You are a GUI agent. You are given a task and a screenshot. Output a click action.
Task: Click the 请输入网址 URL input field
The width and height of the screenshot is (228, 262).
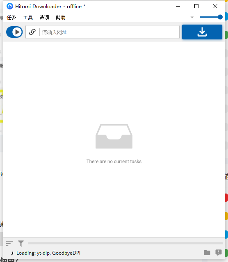point(109,32)
